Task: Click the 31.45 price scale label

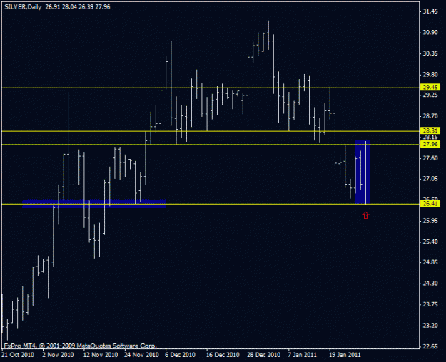Action: tap(430, 11)
